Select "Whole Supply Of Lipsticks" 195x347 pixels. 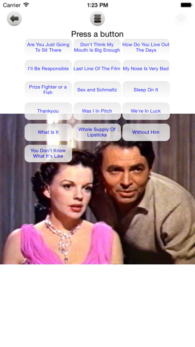[x=97, y=132]
